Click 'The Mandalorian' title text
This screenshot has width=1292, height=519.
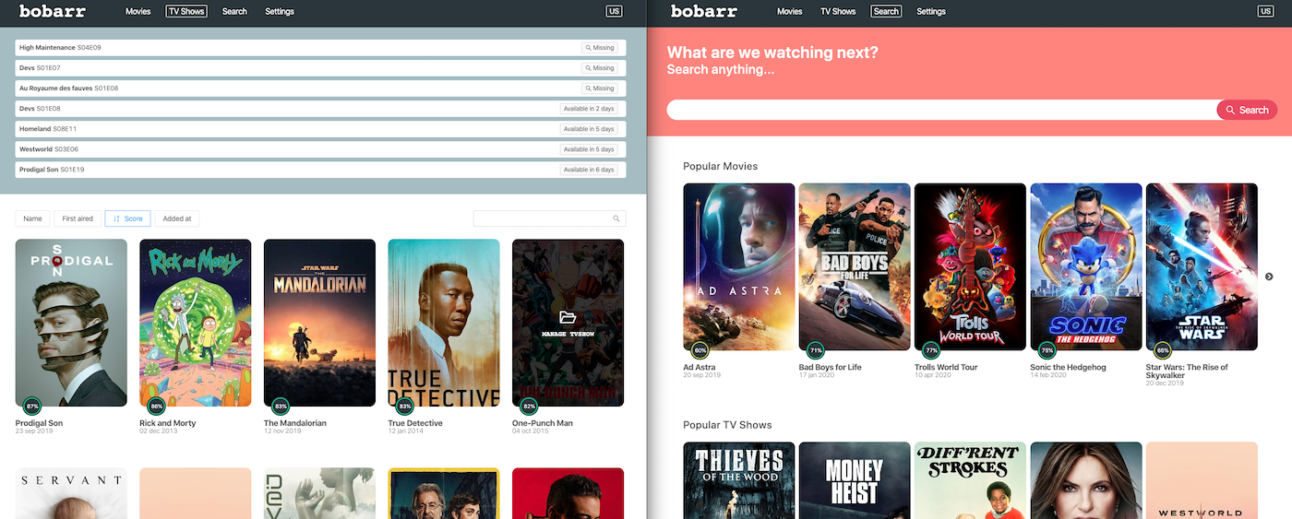(295, 423)
